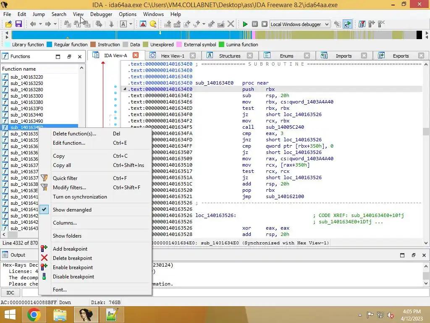Click the Unexplored color legend swatch
Image resolution: width=430 pixels, height=323 pixels.
(146, 45)
